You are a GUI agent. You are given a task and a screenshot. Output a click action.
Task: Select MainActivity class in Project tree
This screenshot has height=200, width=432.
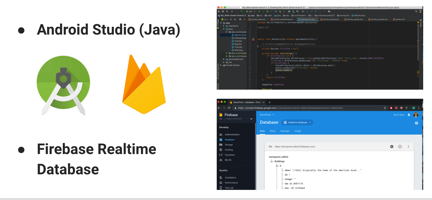click(x=240, y=35)
